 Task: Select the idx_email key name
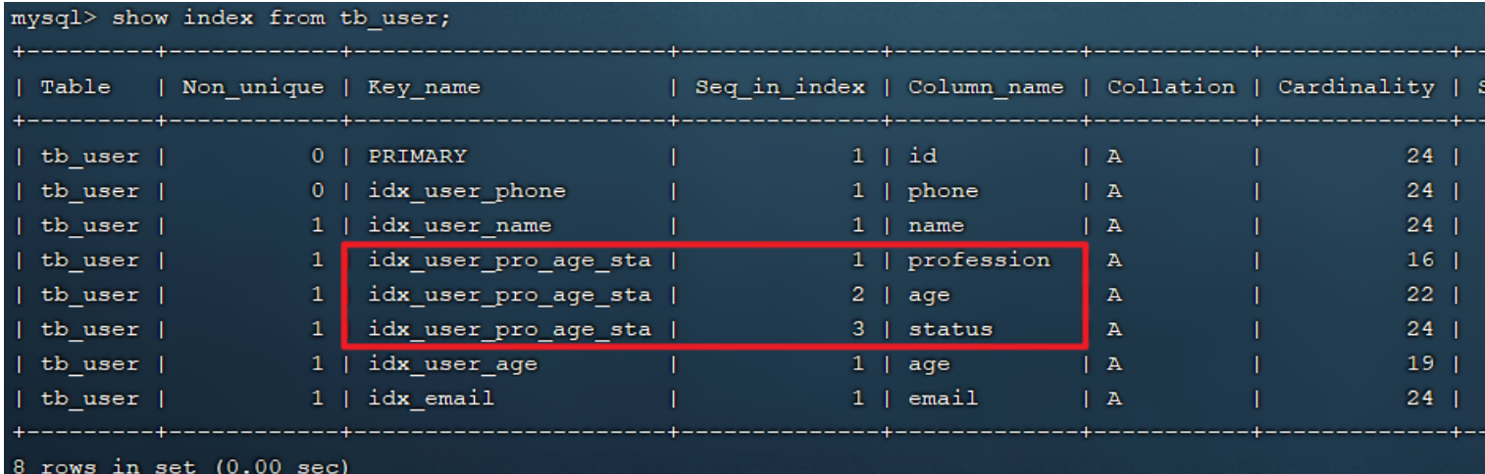point(431,399)
